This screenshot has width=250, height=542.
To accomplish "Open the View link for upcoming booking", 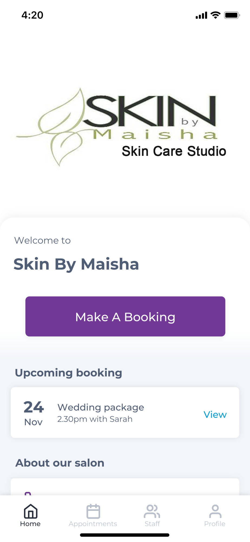I will pyautogui.click(x=215, y=414).
